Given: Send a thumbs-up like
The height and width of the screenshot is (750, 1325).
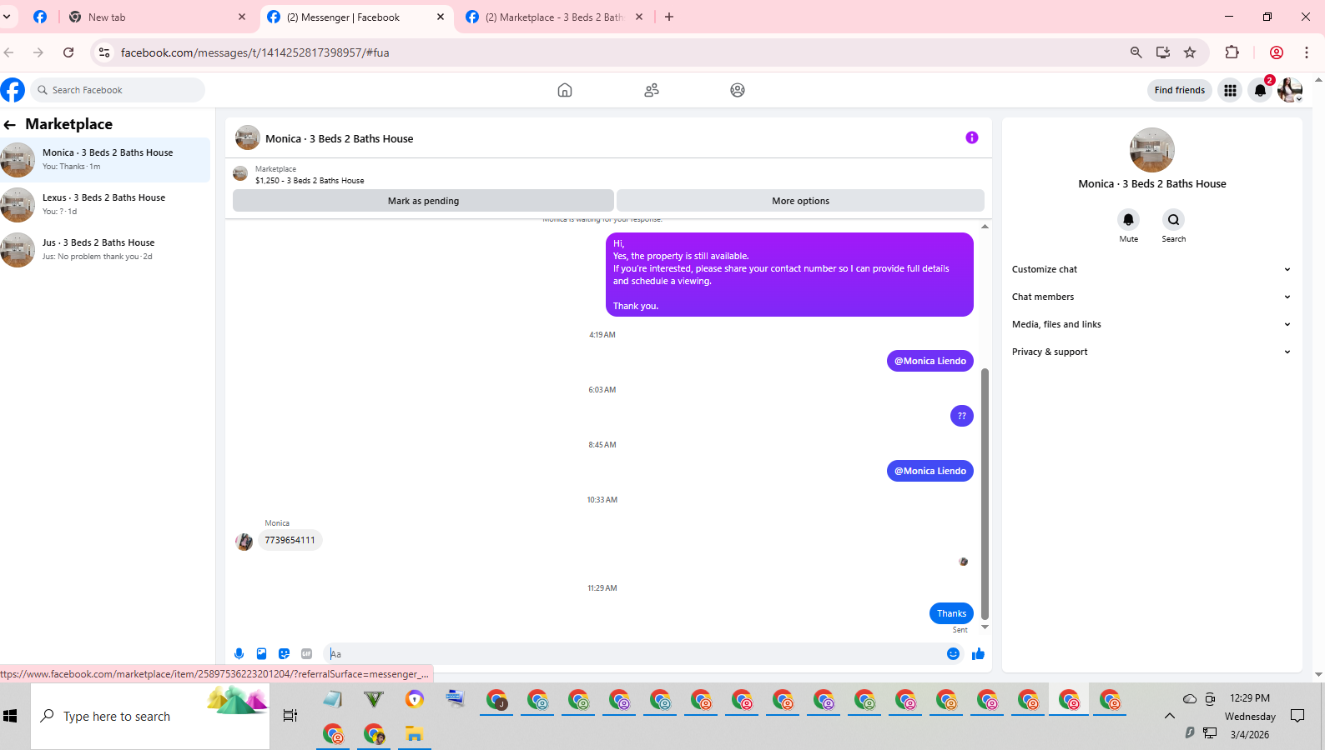Looking at the screenshot, I should pos(979,654).
